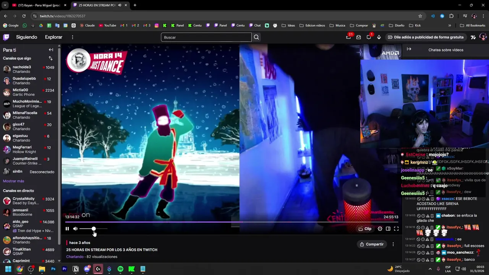Screen dimensions: 489x275
Task: Open the Chrome tab search dropdown
Action: (5, 5)
